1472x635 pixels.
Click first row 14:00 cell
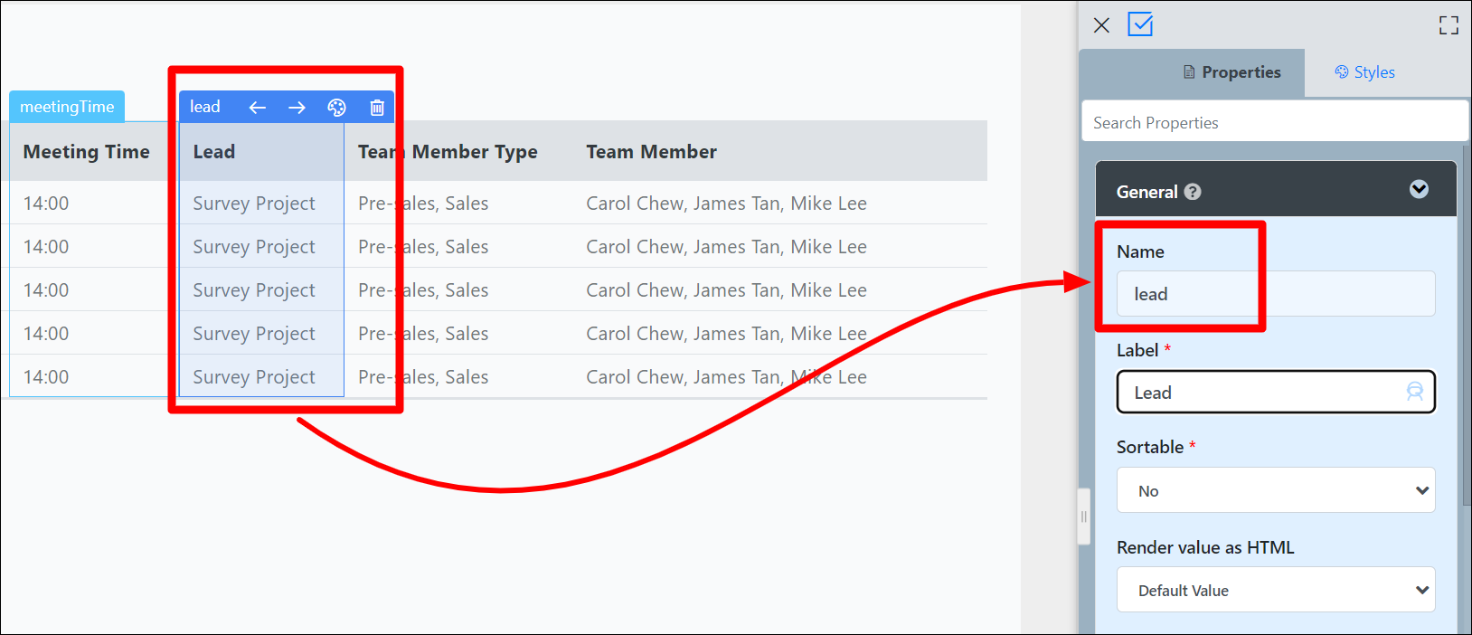coord(46,204)
